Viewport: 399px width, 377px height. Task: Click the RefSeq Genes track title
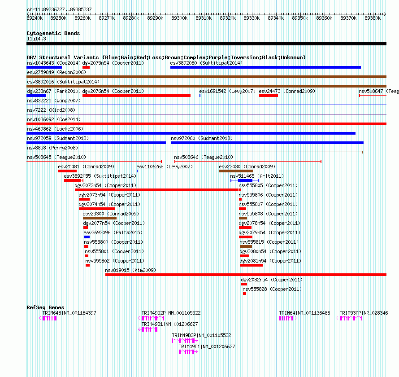pyautogui.click(x=45, y=307)
